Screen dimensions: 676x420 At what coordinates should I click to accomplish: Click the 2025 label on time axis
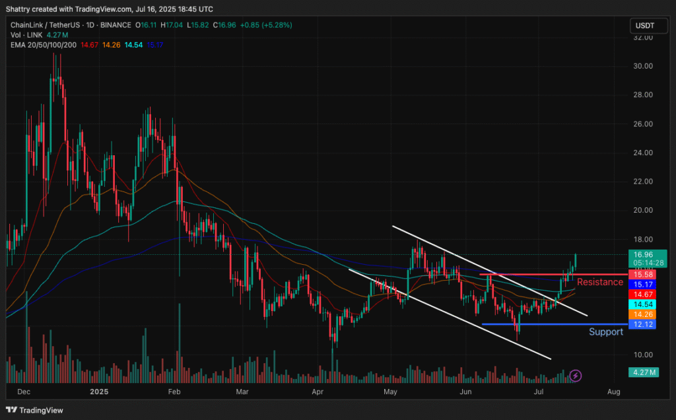click(x=97, y=392)
